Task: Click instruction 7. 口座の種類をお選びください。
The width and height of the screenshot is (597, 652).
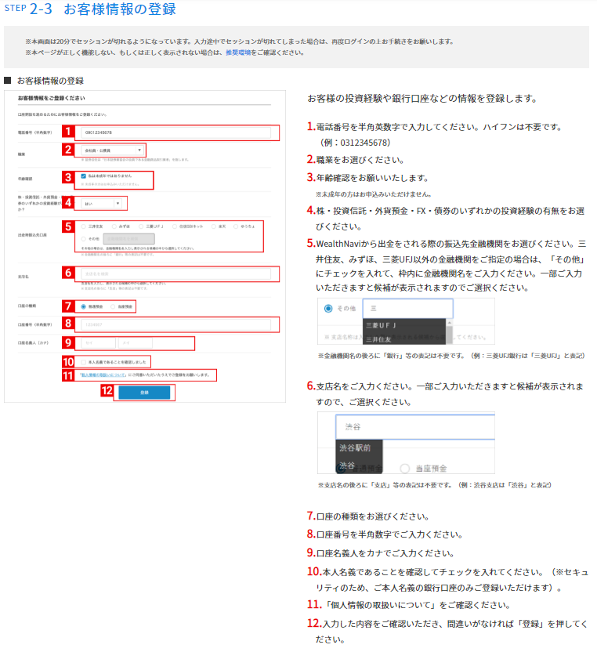Action: point(368,516)
